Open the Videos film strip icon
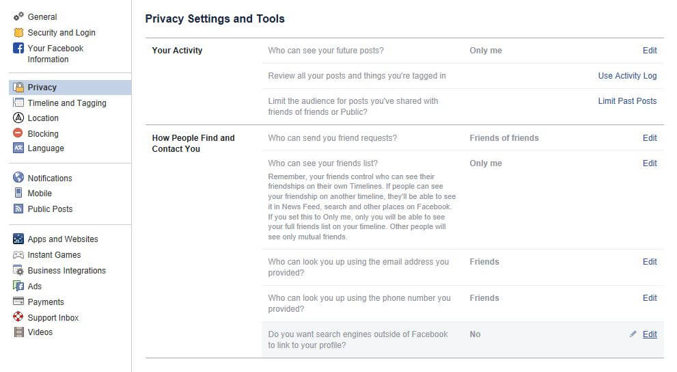This screenshot has width=677, height=372. coord(18,332)
